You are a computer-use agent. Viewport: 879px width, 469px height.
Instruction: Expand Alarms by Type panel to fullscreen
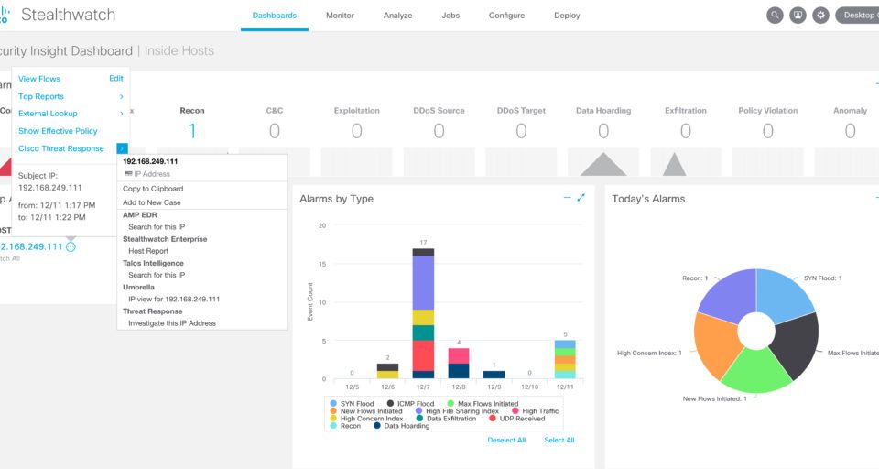pos(581,198)
